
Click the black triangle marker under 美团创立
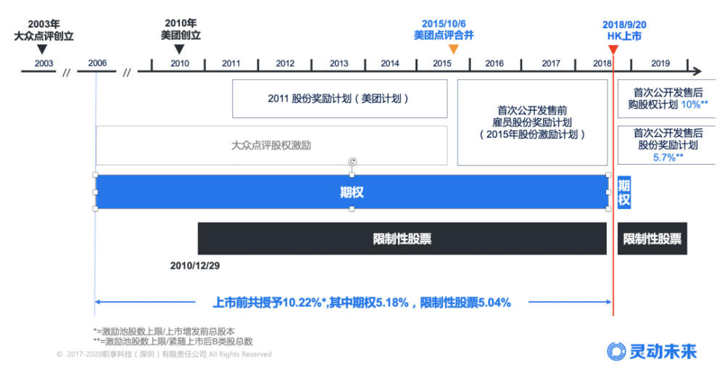[x=180, y=49]
